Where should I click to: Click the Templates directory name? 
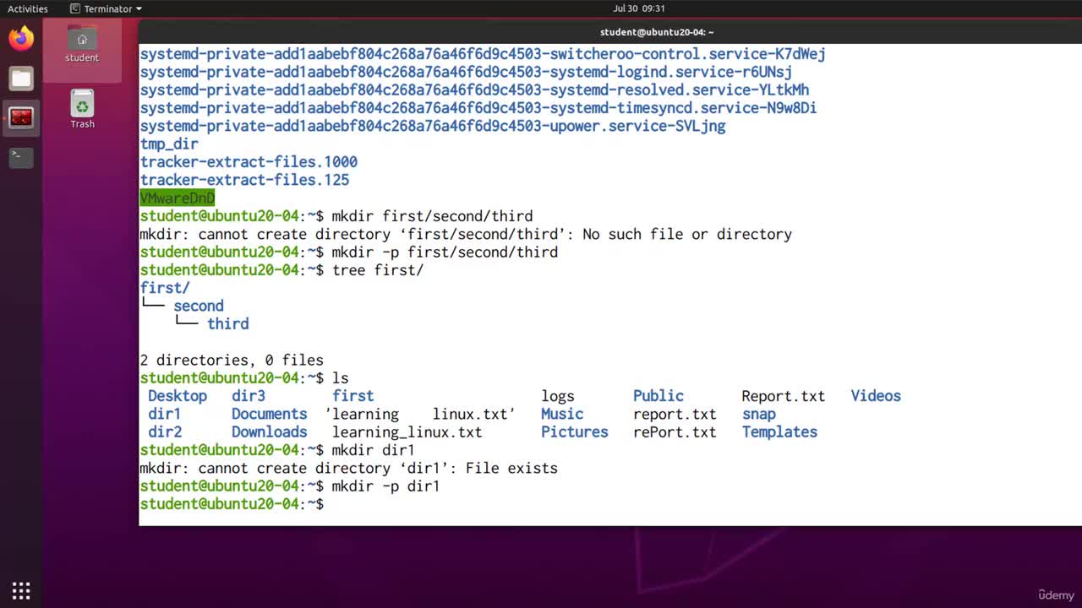point(779,432)
